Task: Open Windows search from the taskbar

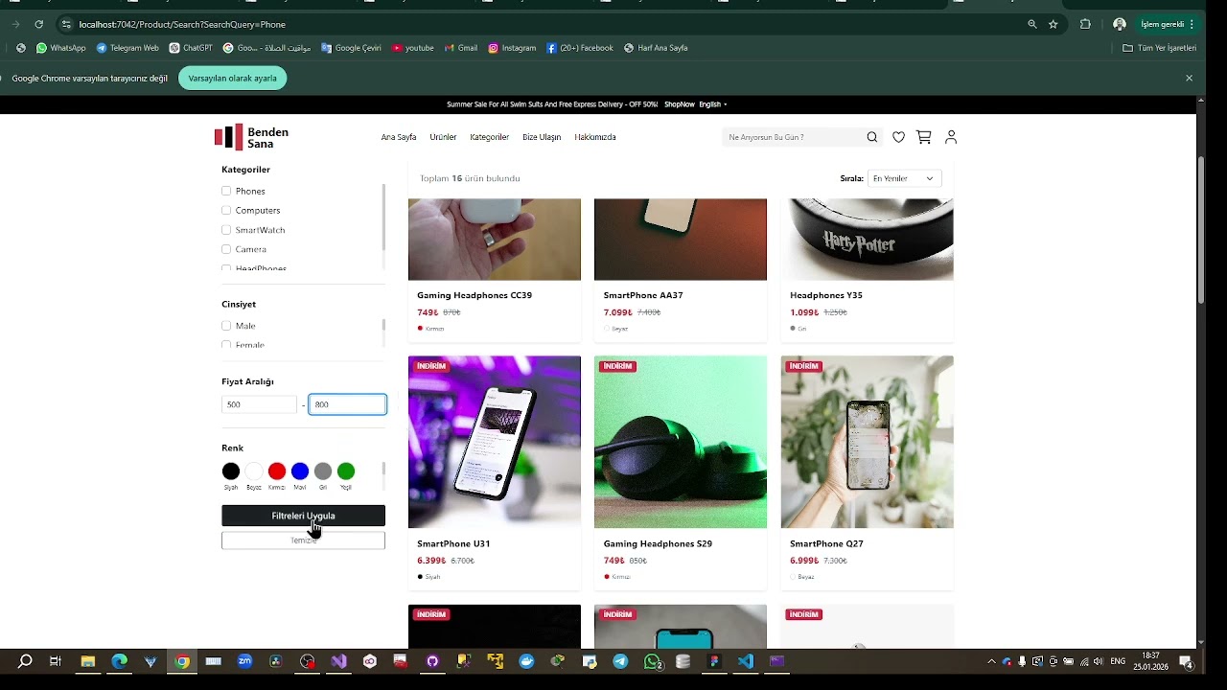Action: tap(26, 661)
